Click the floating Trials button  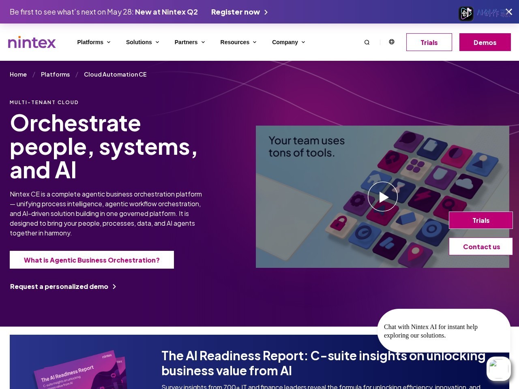point(481,220)
